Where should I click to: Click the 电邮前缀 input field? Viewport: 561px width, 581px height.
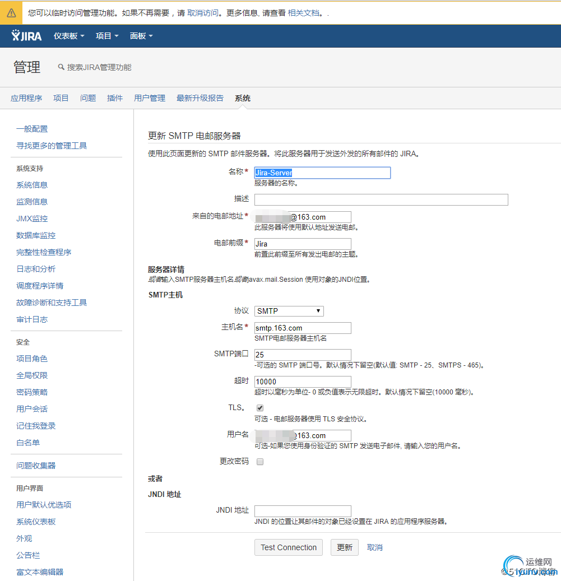pyautogui.click(x=303, y=244)
